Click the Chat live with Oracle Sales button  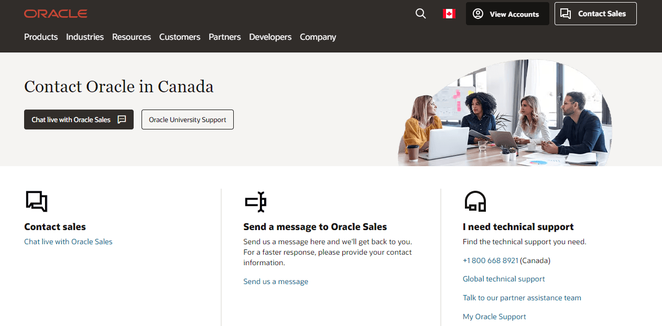(x=79, y=119)
